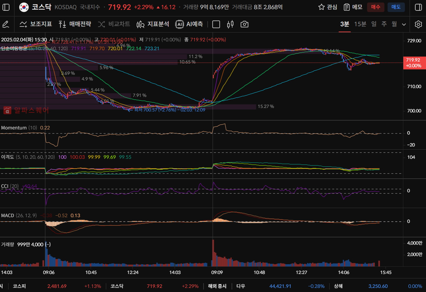
Task: Open 다우 44,421.91 ticker item
Action: coord(280,286)
